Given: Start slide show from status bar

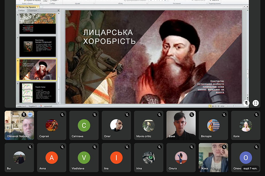Looking at the screenshot, I should click(x=218, y=106).
